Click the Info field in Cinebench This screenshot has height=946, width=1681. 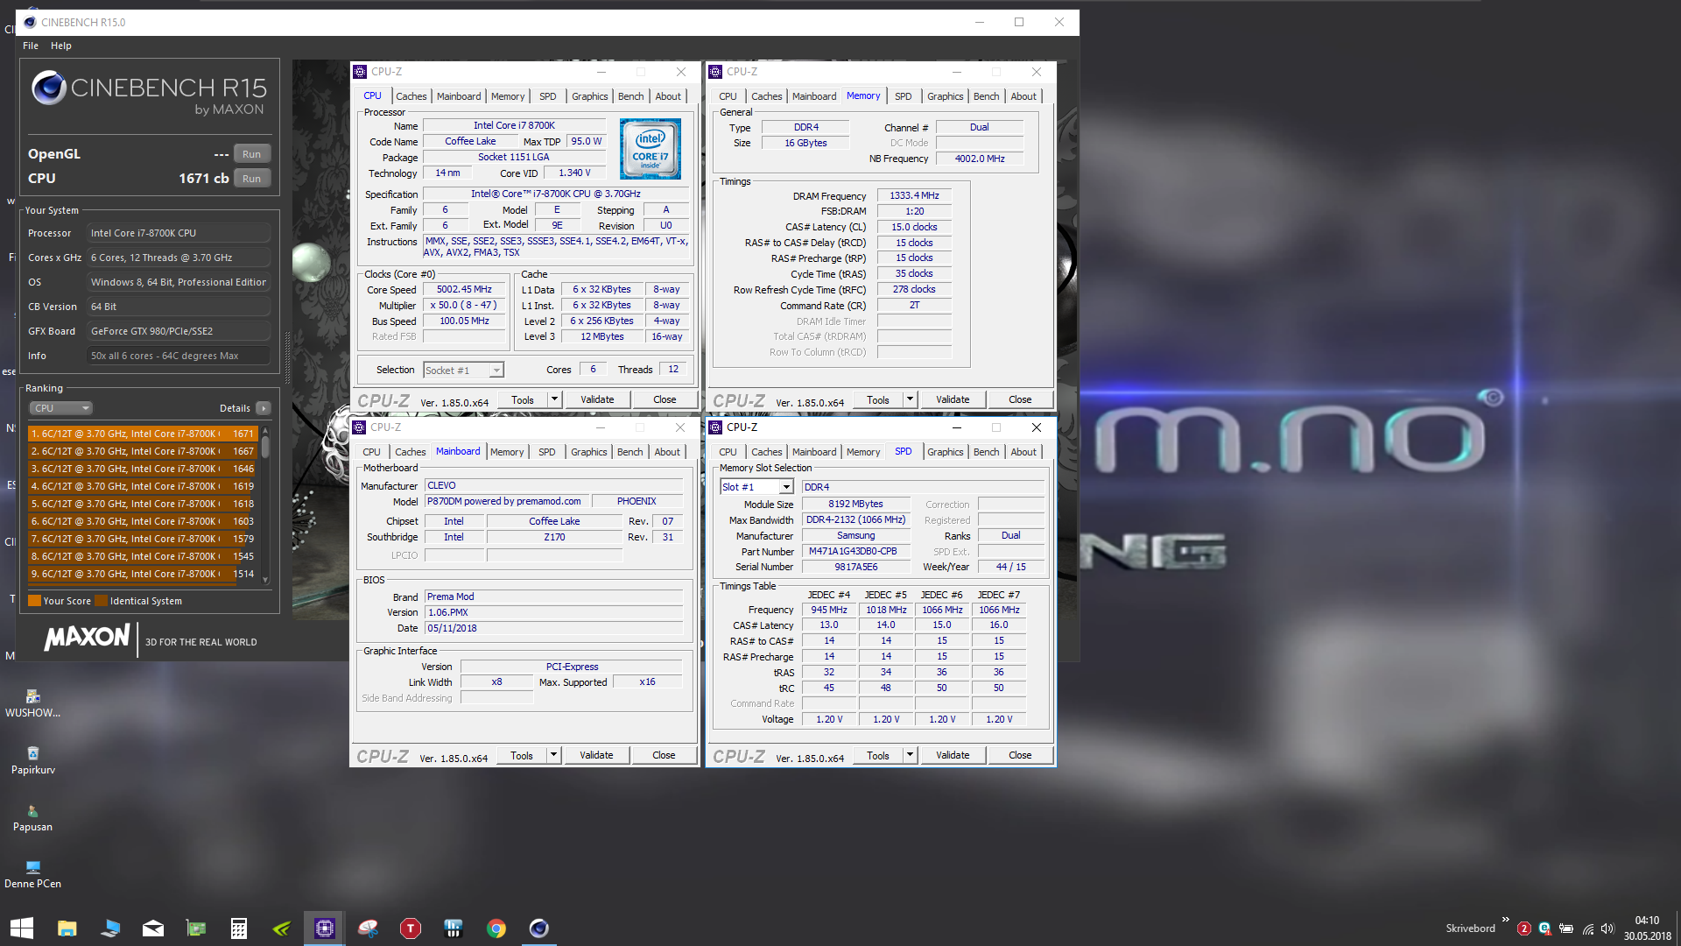point(179,356)
